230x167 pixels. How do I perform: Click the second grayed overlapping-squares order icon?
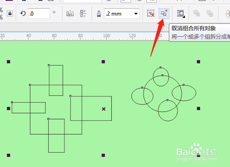pos(210,13)
